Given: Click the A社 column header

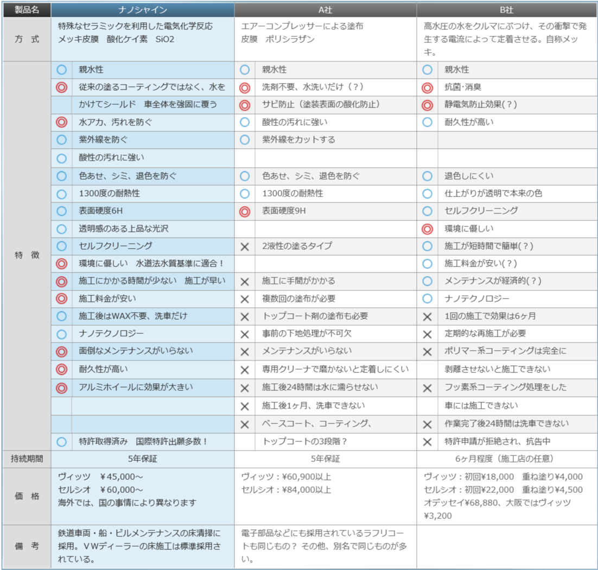Looking at the screenshot, I should click(325, 10).
